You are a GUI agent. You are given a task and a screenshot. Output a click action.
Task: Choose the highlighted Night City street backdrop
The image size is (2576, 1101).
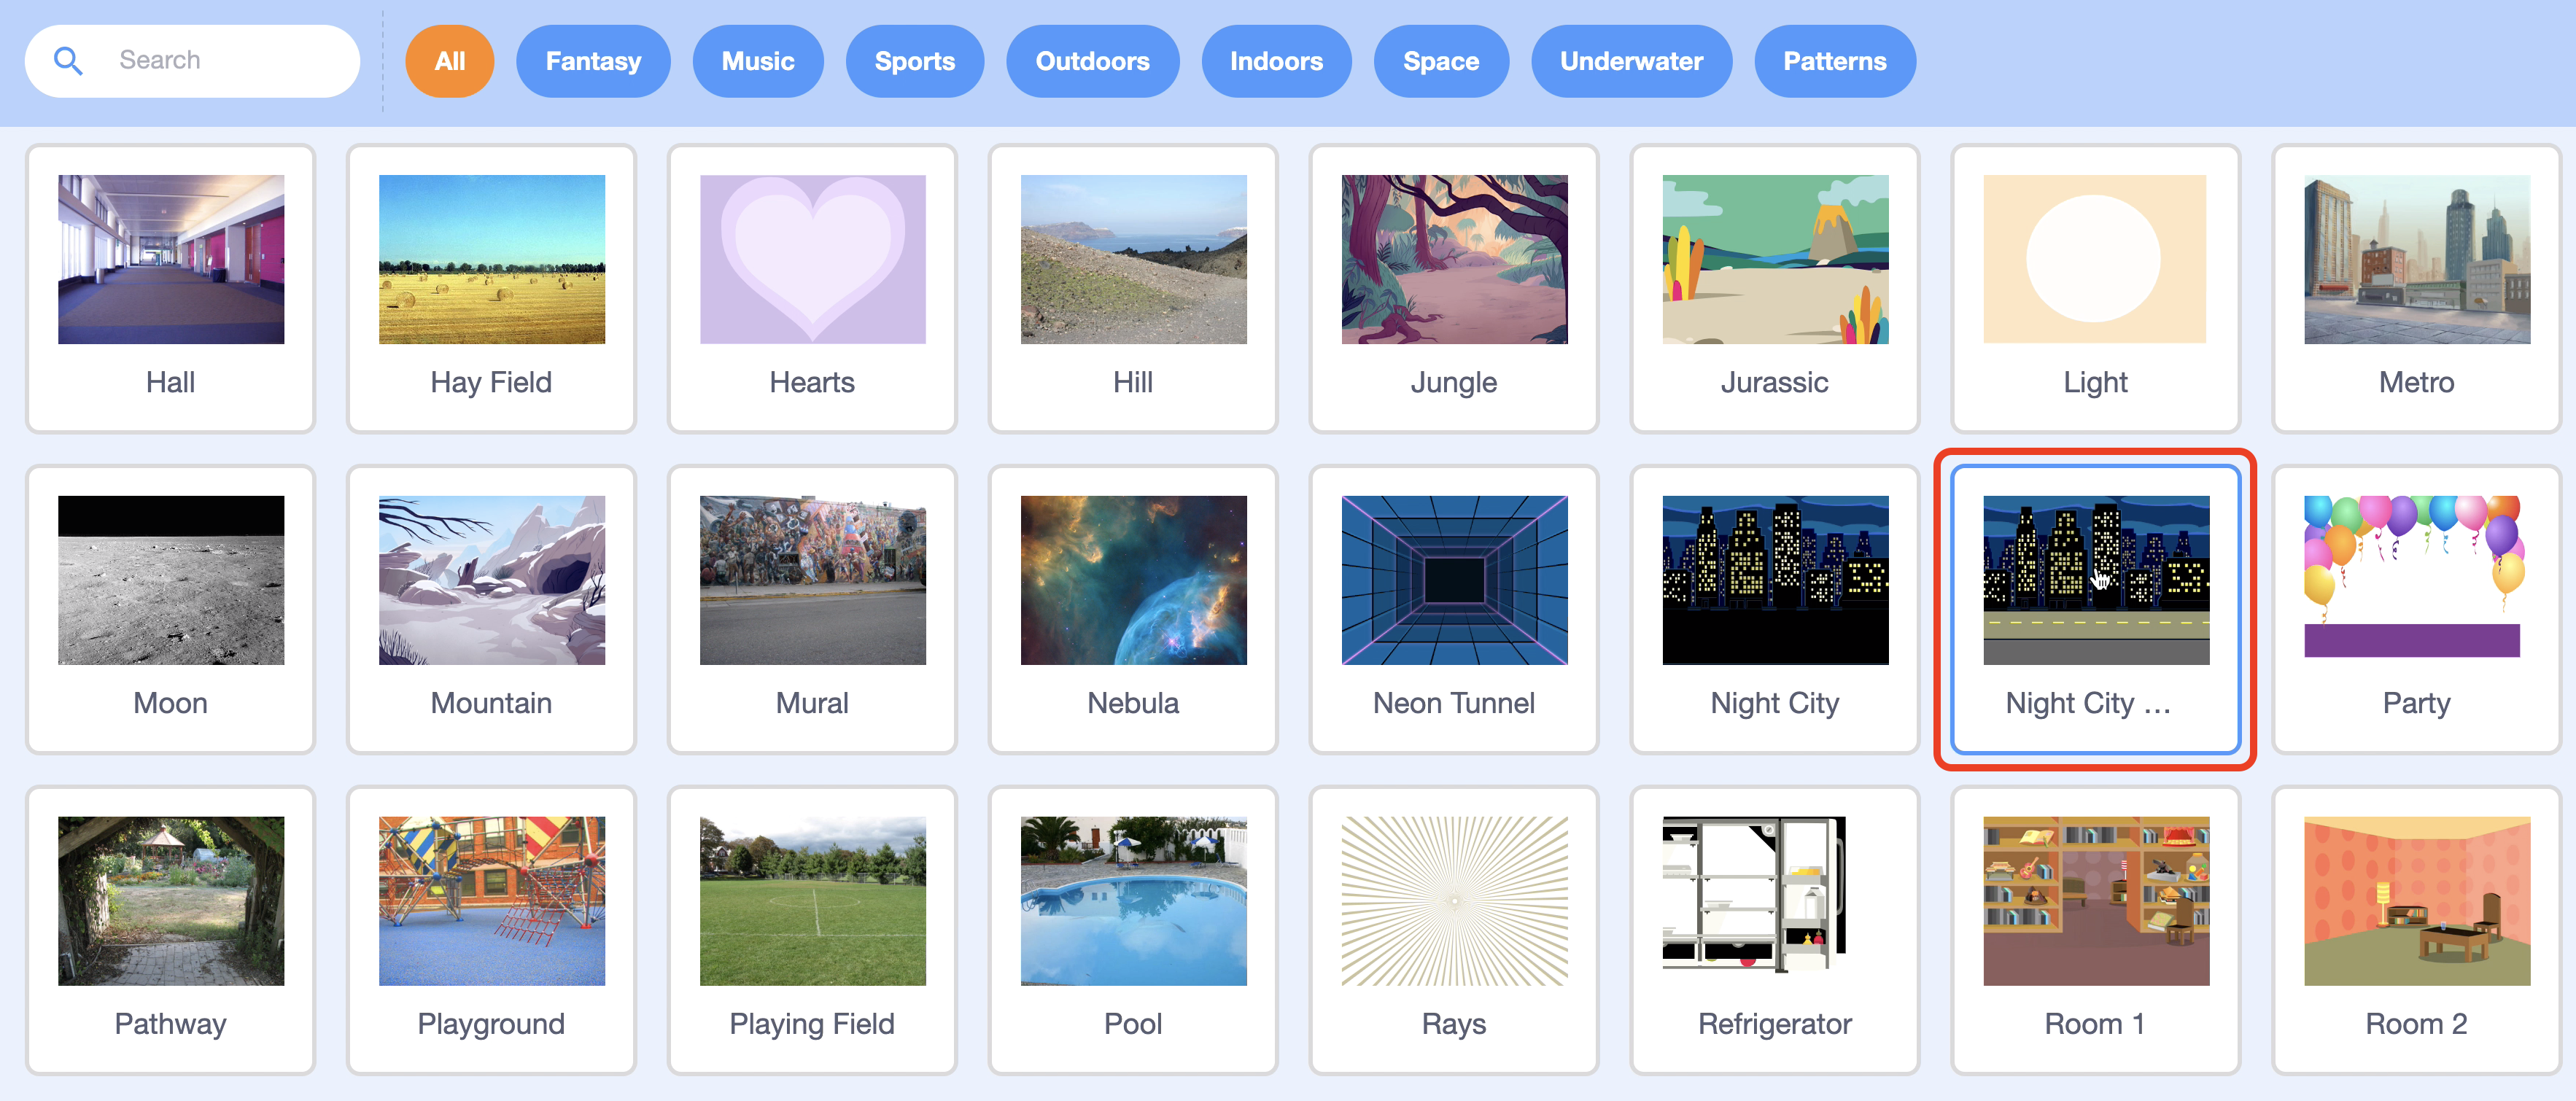click(x=2095, y=609)
